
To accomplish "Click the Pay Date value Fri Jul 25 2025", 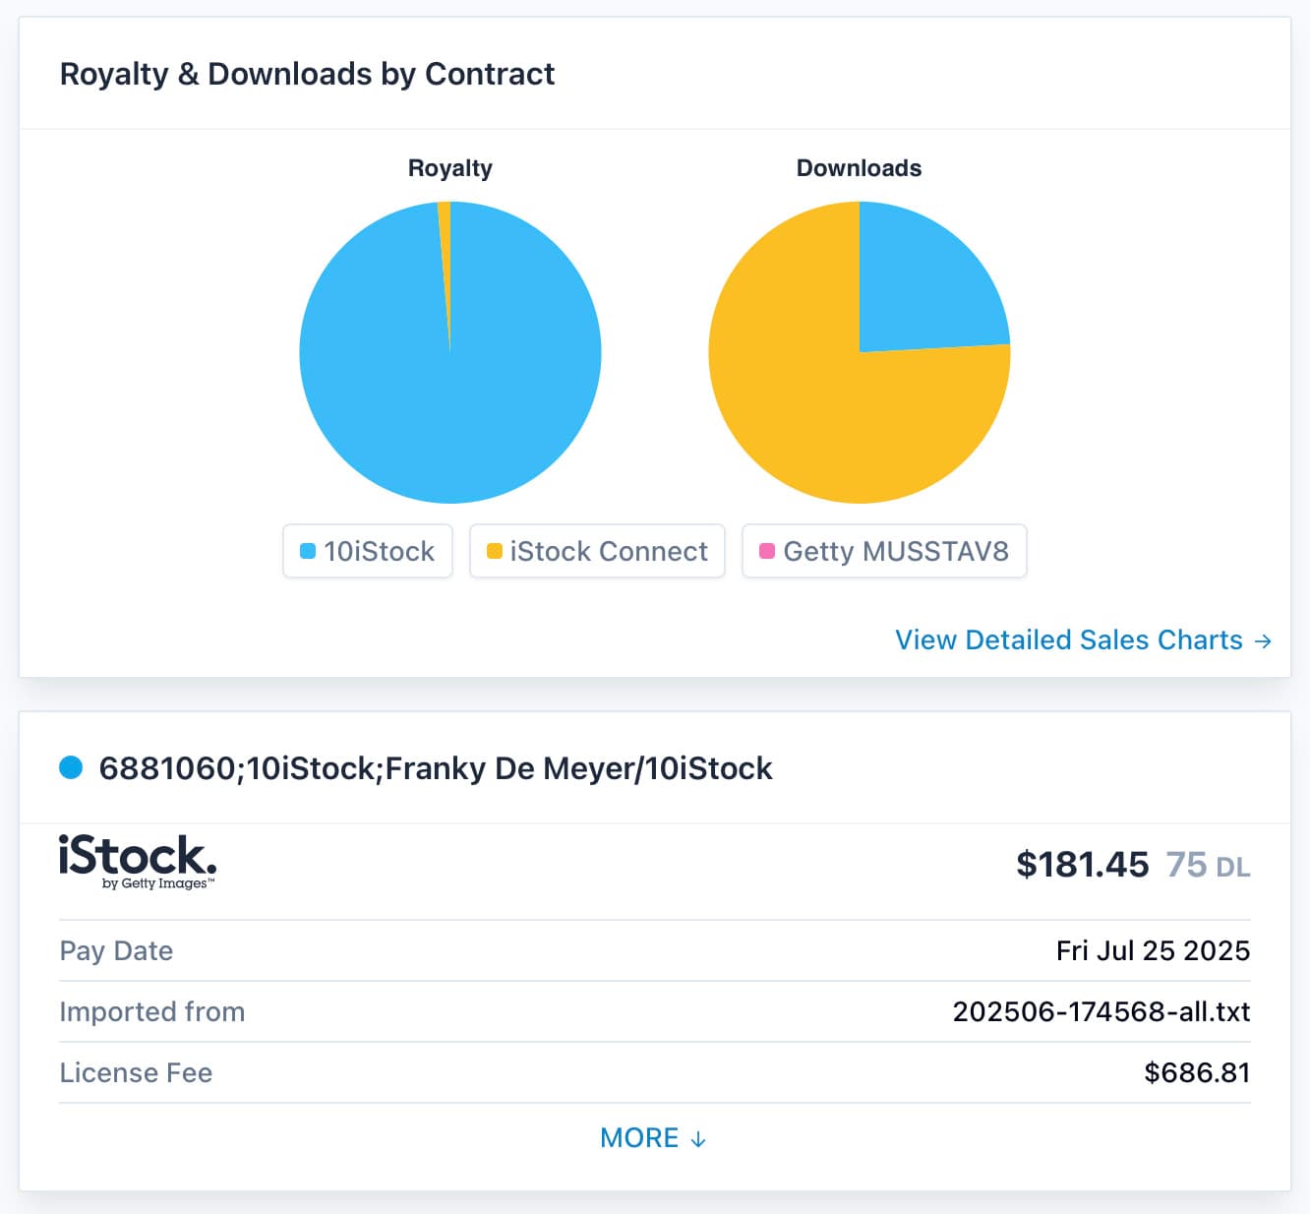I will [x=1153, y=950].
